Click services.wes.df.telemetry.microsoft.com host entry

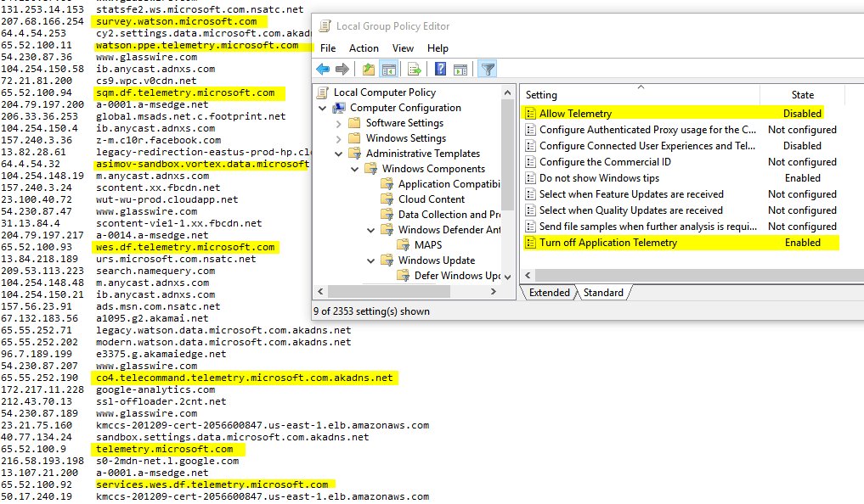pos(212,484)
